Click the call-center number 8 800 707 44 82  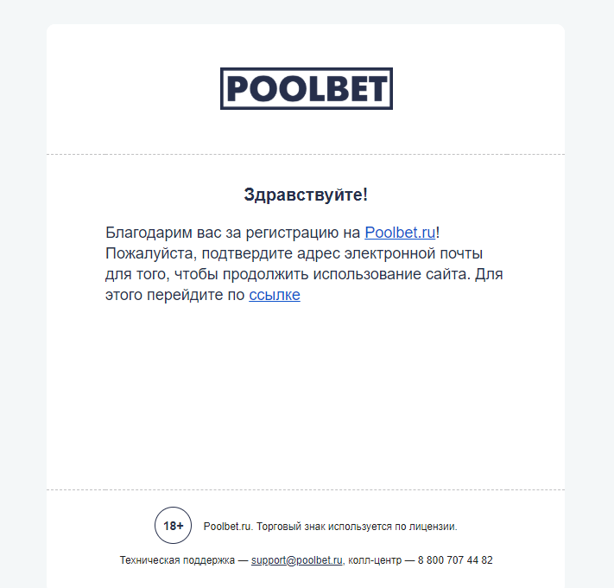(x=455, y=560)
